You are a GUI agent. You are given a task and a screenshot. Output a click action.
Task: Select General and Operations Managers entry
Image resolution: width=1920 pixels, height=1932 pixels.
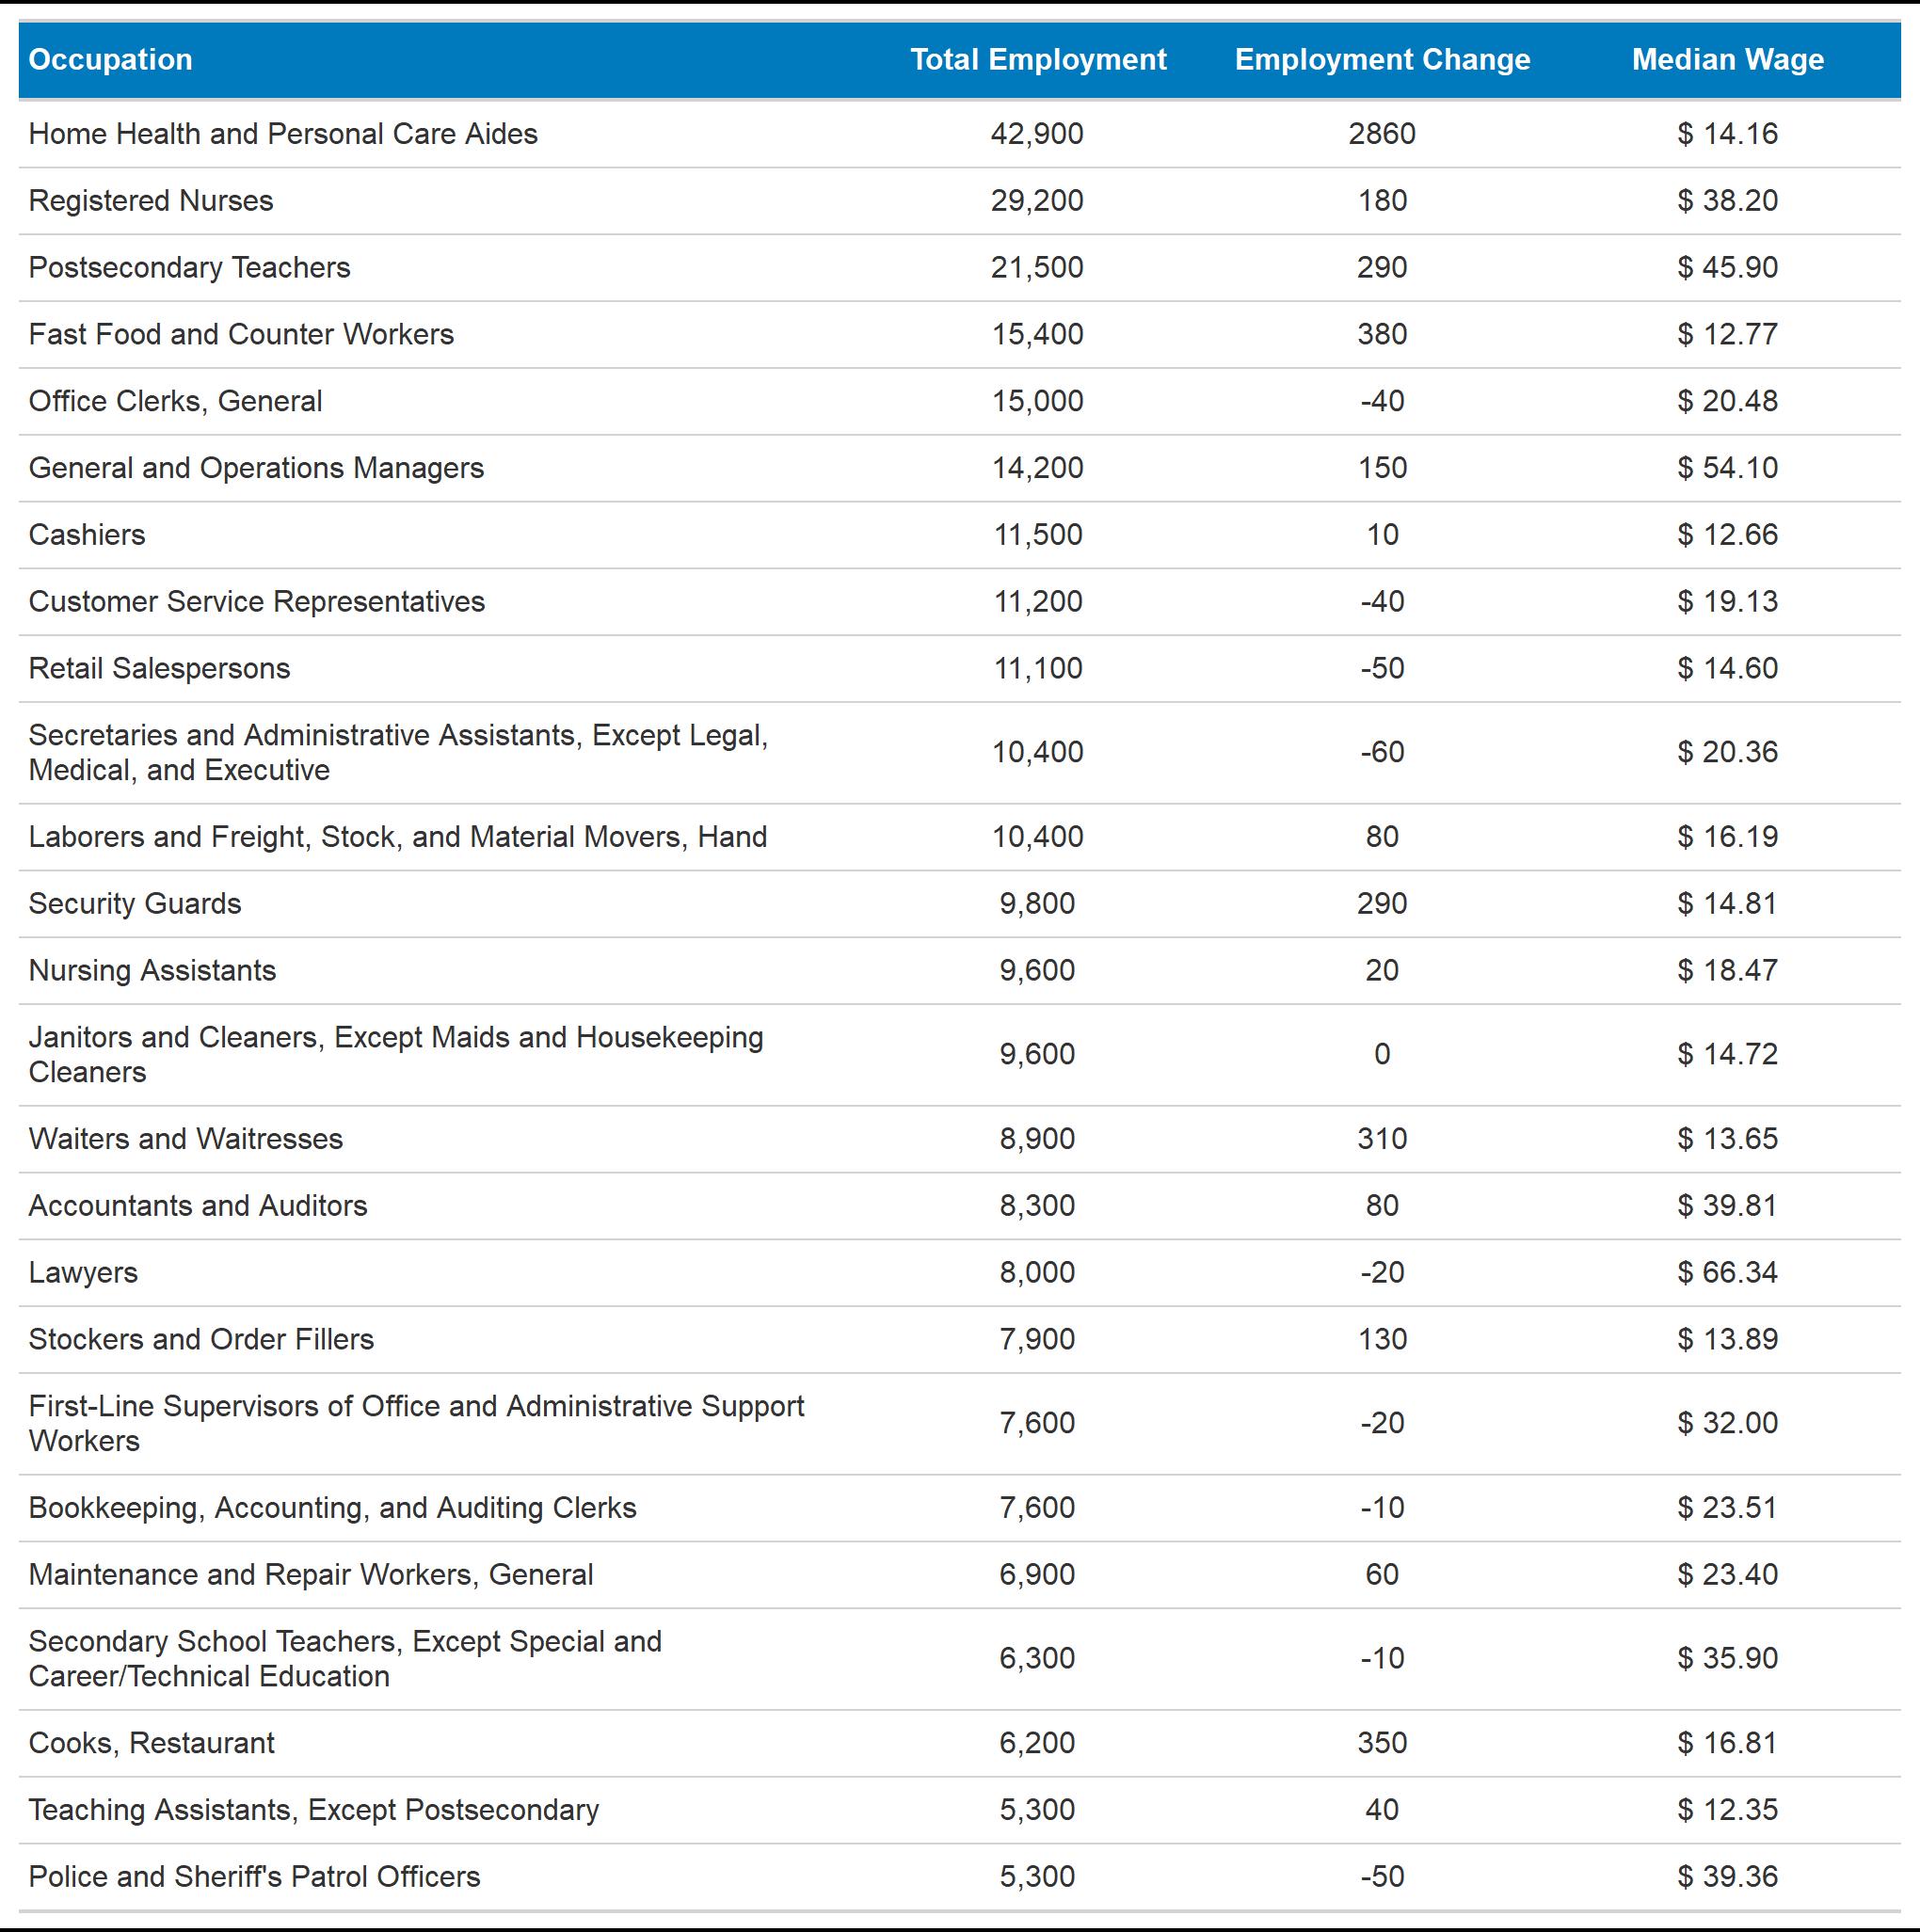point(256,468)
